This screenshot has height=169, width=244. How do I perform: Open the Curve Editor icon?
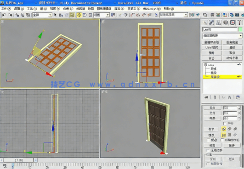click(212, 15)
